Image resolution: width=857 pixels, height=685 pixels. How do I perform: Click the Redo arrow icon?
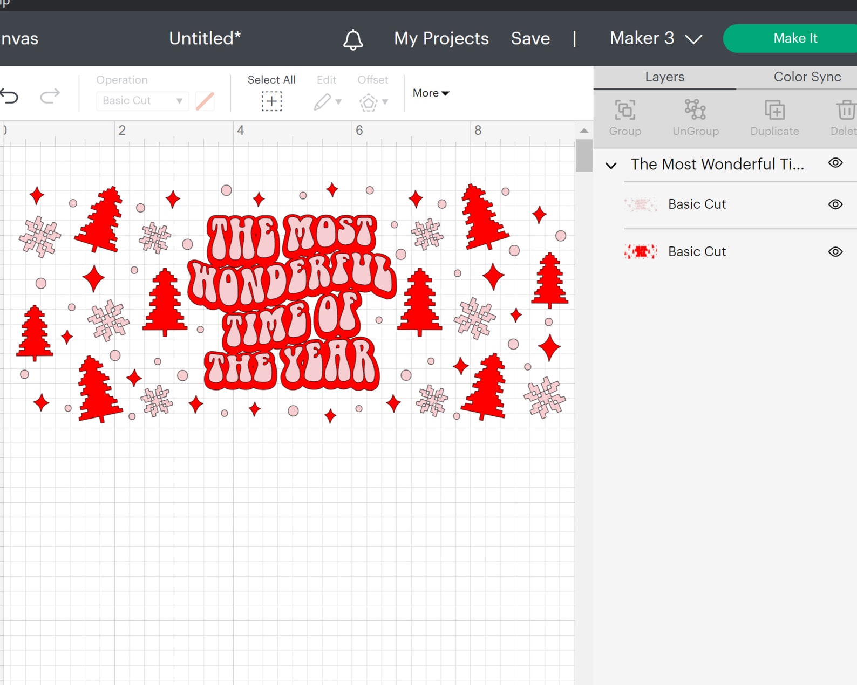click(50, 97)
